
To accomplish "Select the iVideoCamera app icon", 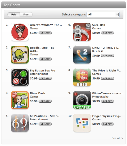I will (x=82, y=100).
